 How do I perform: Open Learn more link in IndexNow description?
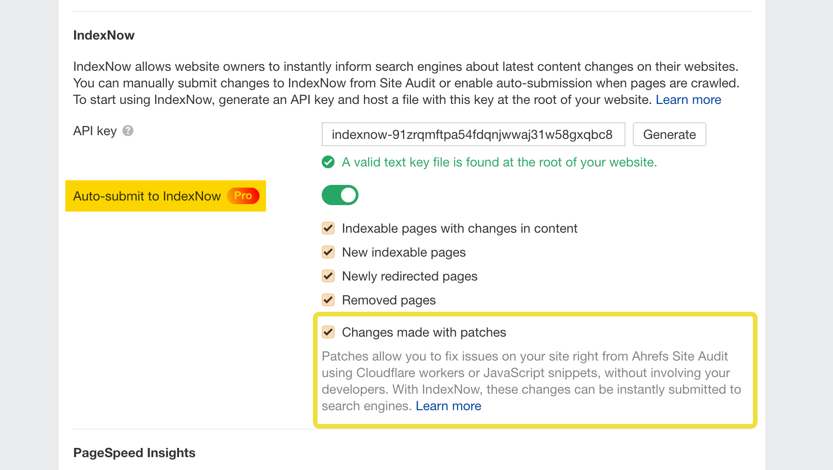point(688,100)
